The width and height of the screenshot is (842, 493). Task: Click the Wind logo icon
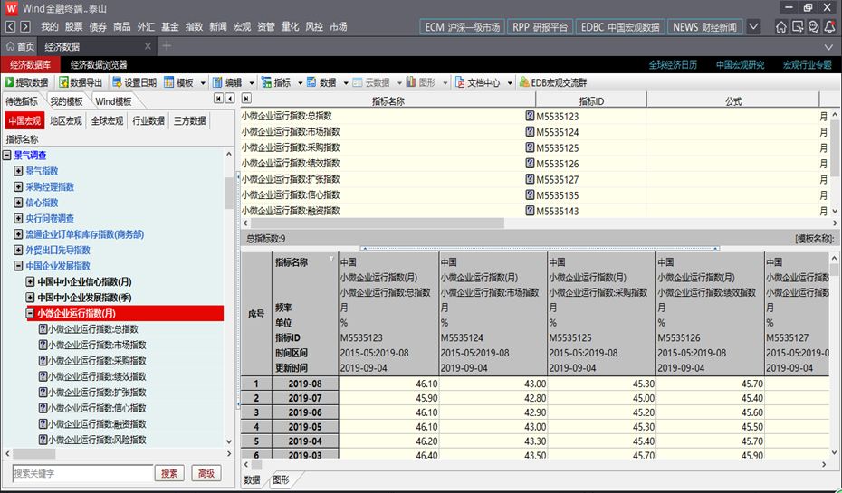[x=11, y=8]
